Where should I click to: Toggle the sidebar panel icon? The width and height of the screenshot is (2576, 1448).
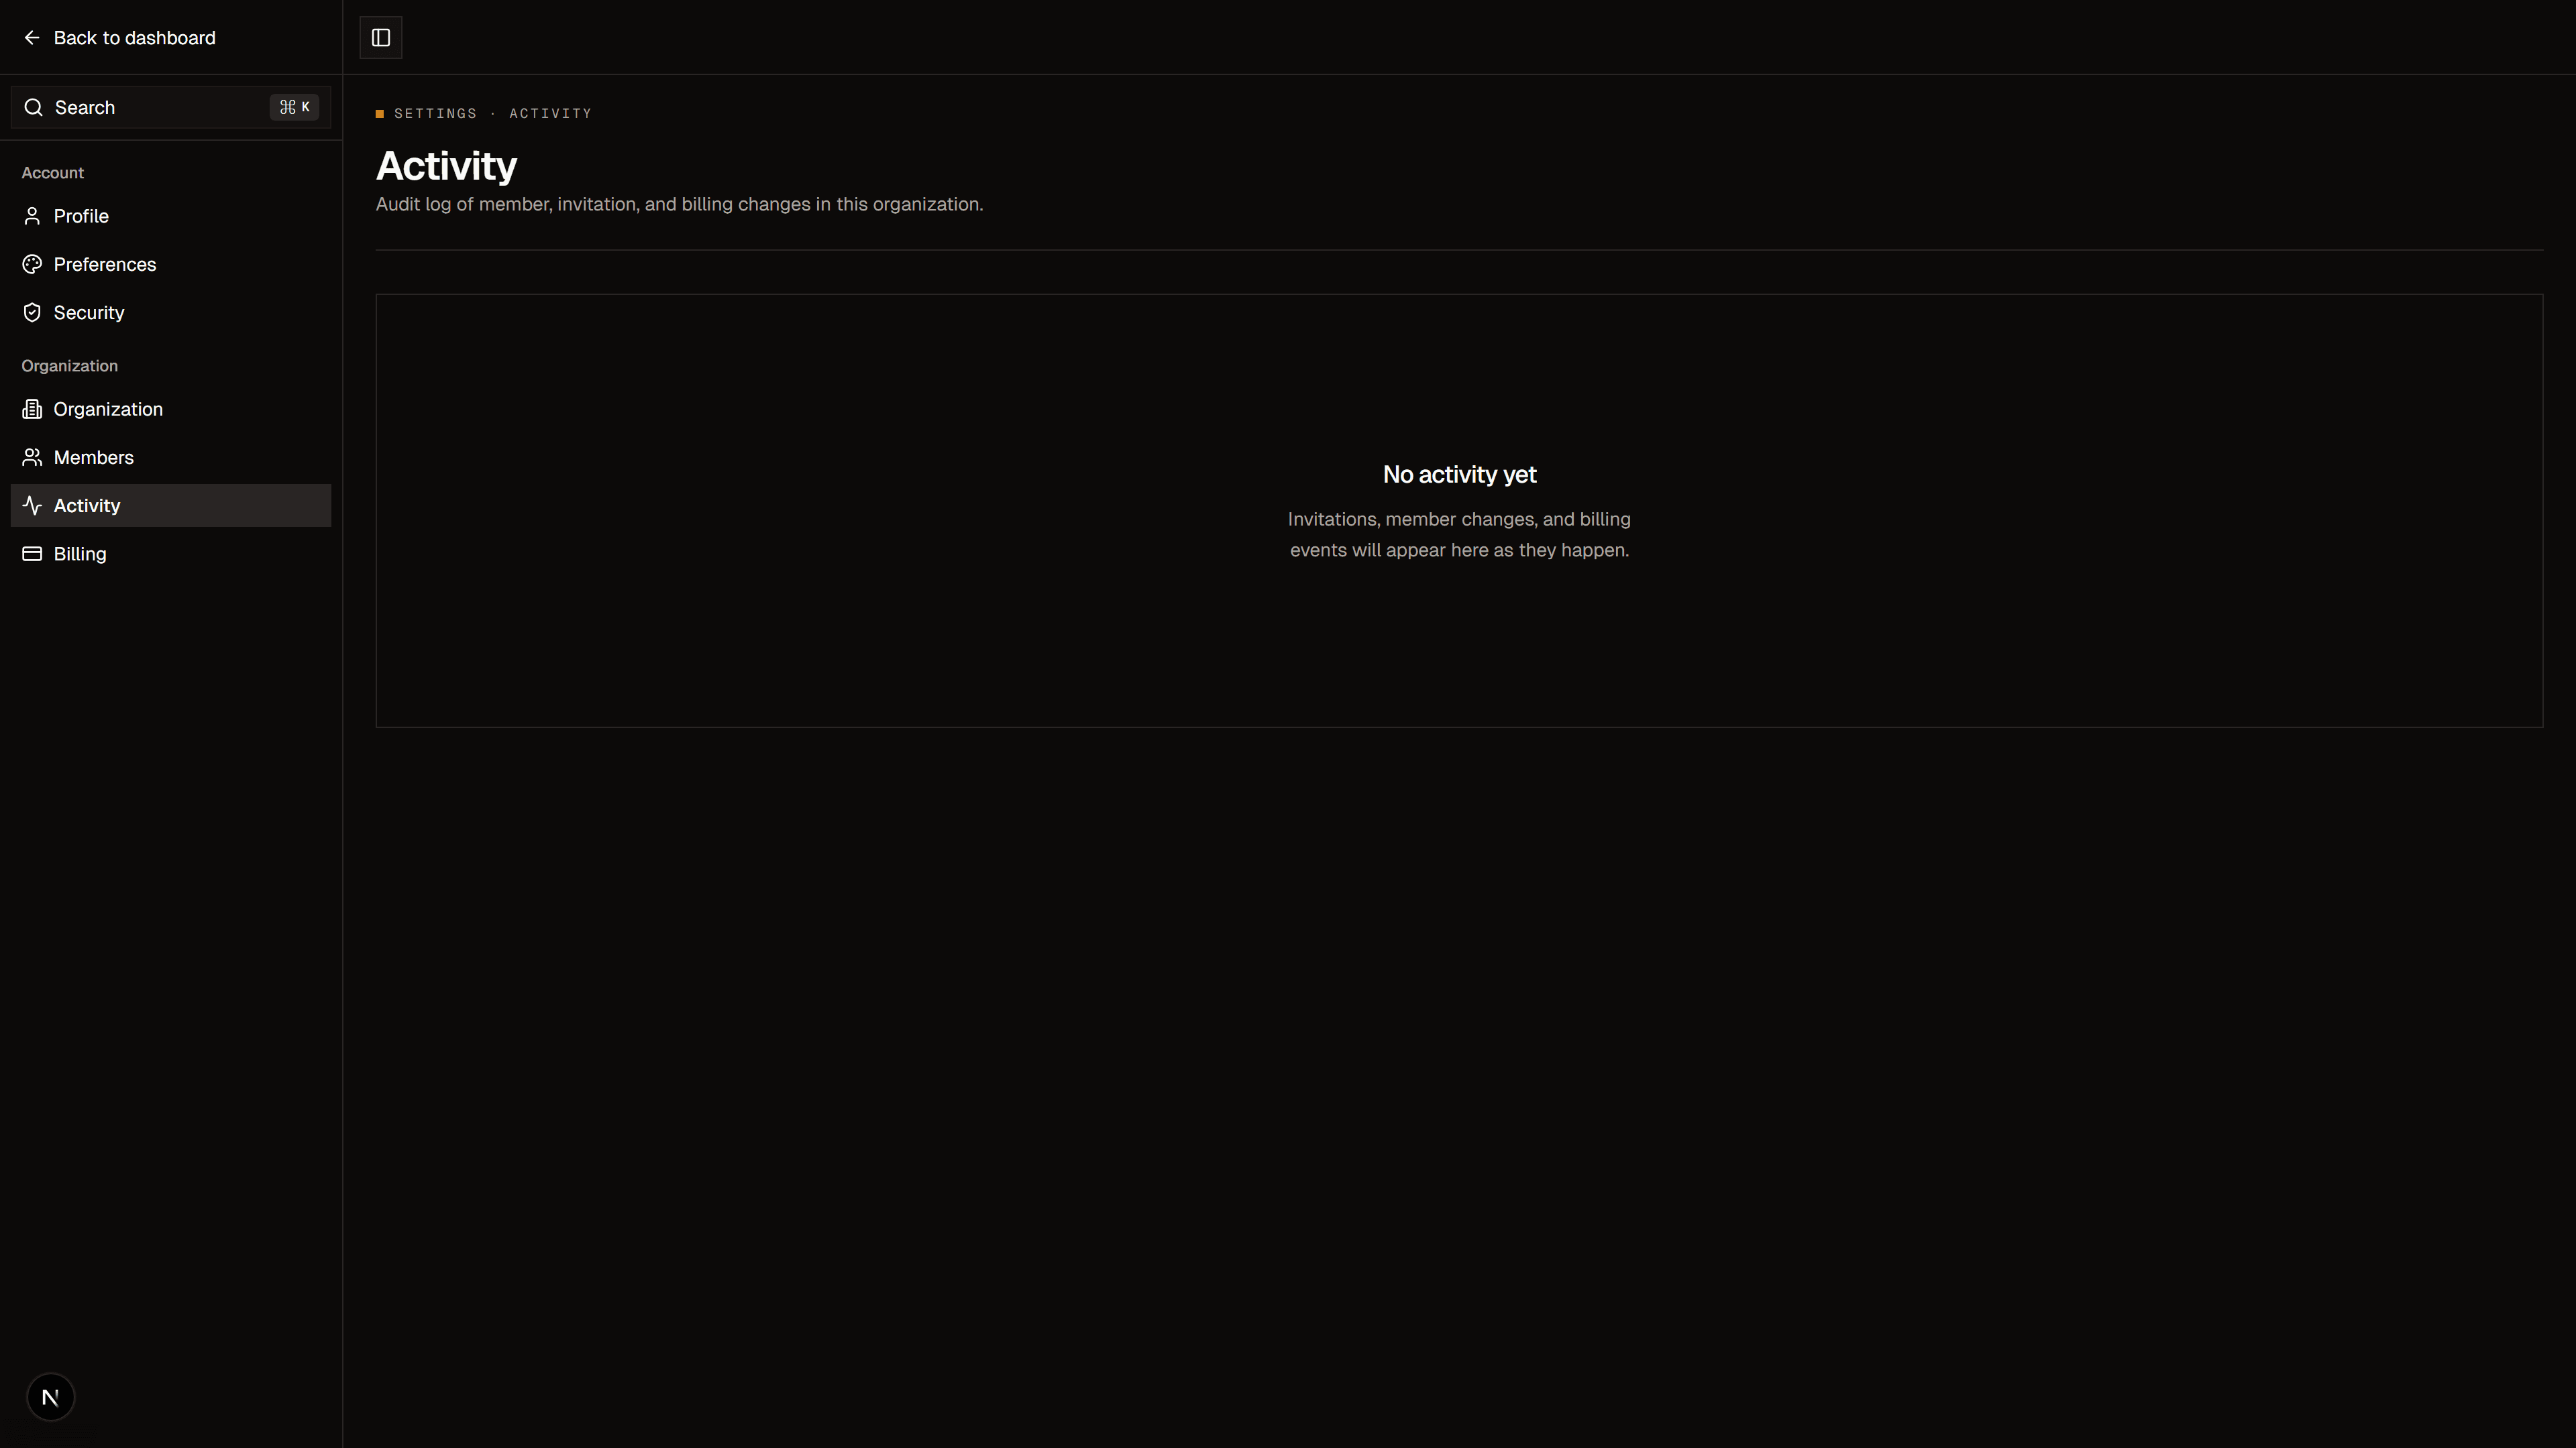[381, 38]
